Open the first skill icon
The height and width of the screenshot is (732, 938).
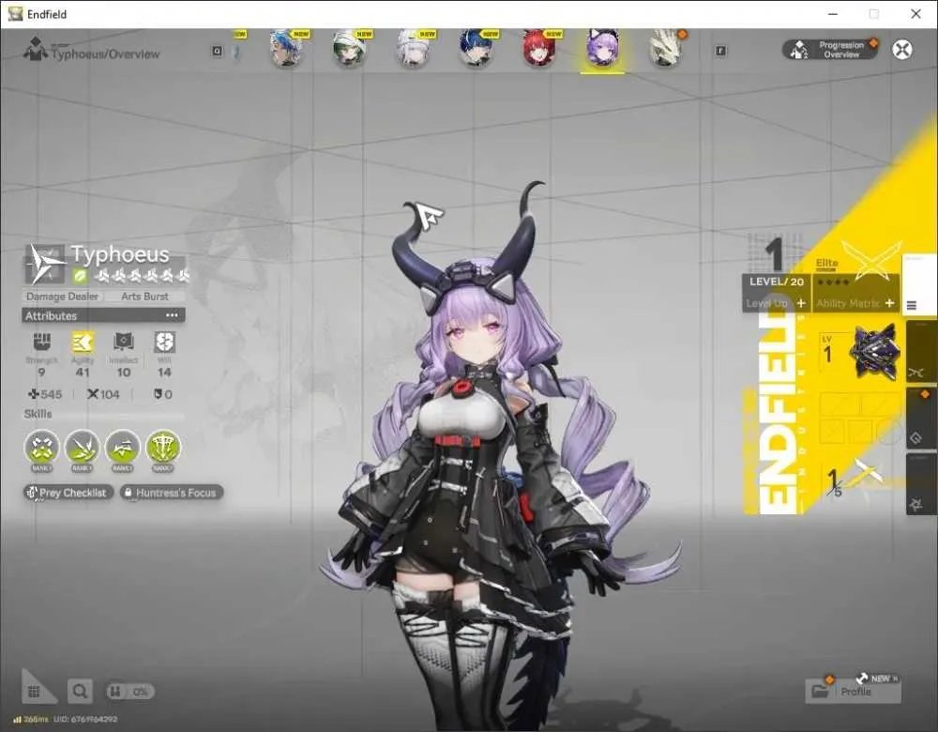tap(42, 448)
